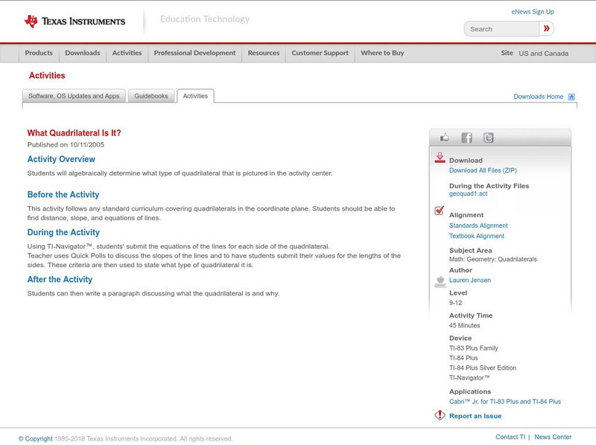Change site region US and Canada
The height and width of the screenshot is (445, 596).
click(544, 54)
